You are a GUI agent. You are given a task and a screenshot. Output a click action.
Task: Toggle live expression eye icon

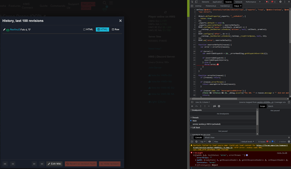[x=210, y=142]
